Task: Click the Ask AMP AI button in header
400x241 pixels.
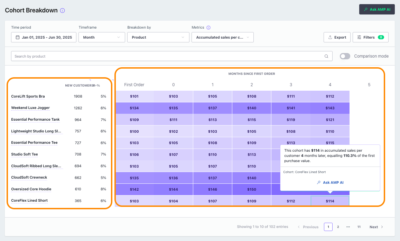Action: pyautogui.click(x=377, y=9)
